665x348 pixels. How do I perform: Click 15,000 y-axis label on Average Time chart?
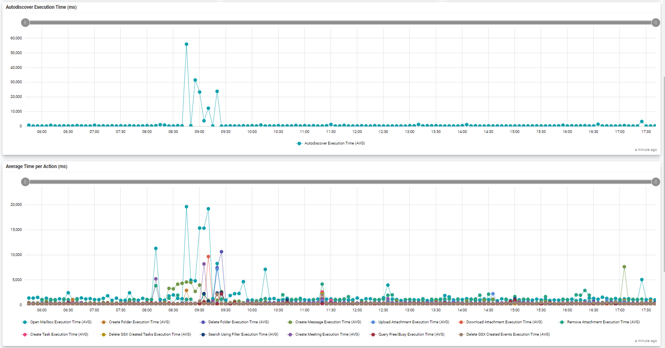16,230
